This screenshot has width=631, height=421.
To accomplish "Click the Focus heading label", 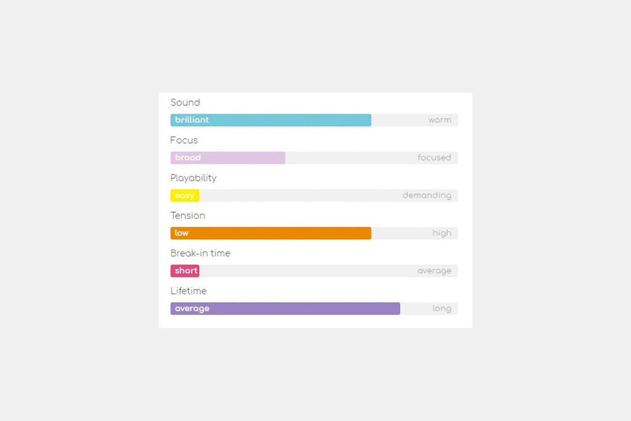I will [184, 141].
